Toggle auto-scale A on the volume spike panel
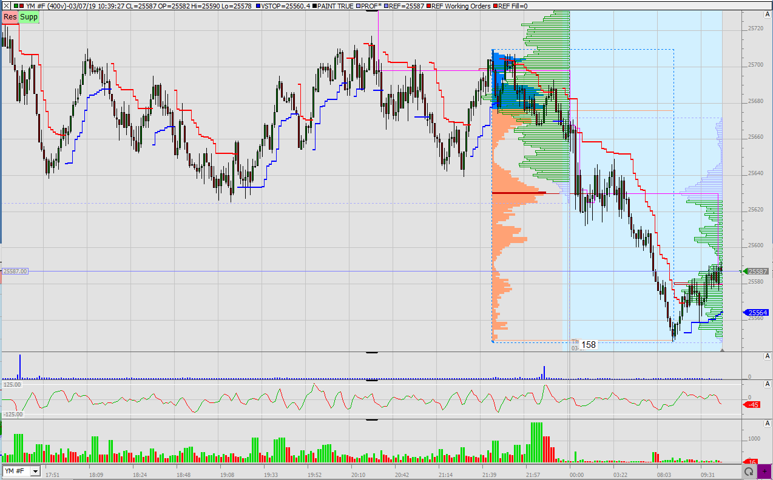The height and width of the screenshot is (480, 773). click(x=767, y=356)
